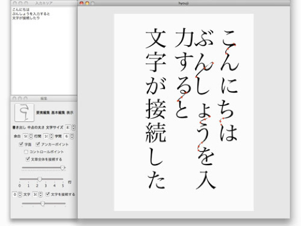Switch to the 表示 tab
301x226 pixels.
(x=70, y=112)
